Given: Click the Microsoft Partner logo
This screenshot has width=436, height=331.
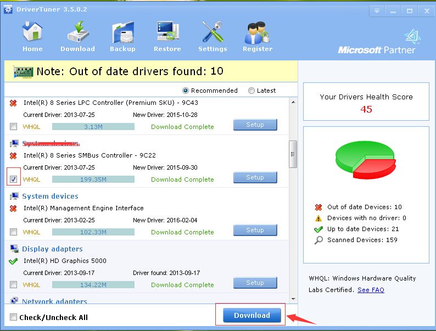Looking at the screenshot, I should (380, 42).
